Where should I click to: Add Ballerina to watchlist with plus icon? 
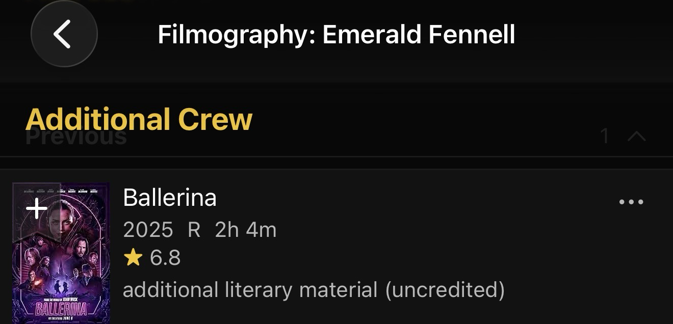(36, 209)
